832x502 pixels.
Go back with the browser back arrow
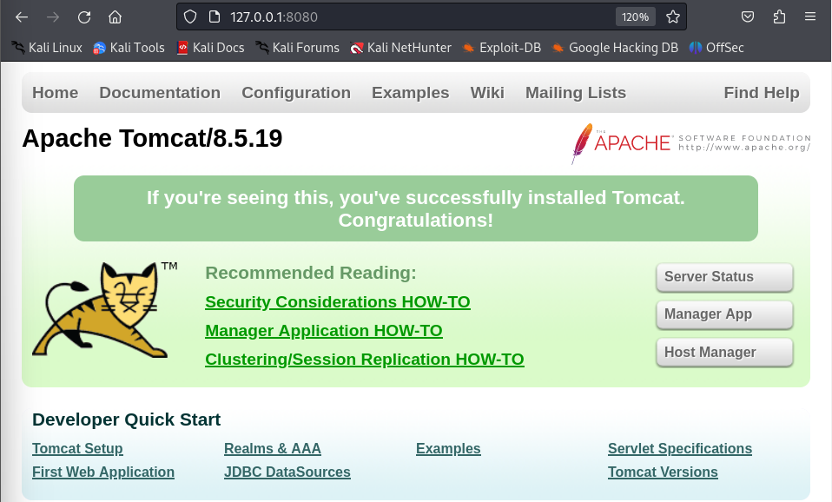point(22,17)
